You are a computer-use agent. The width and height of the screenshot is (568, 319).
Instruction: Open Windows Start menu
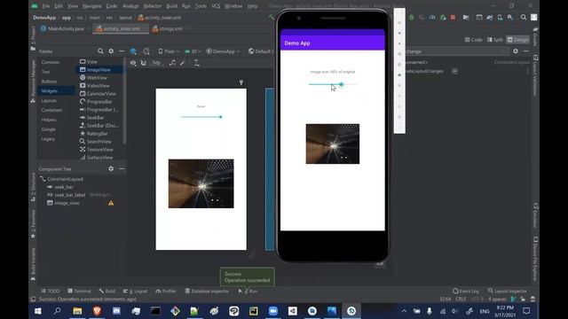pyautogui.click(x=37, y=311)
